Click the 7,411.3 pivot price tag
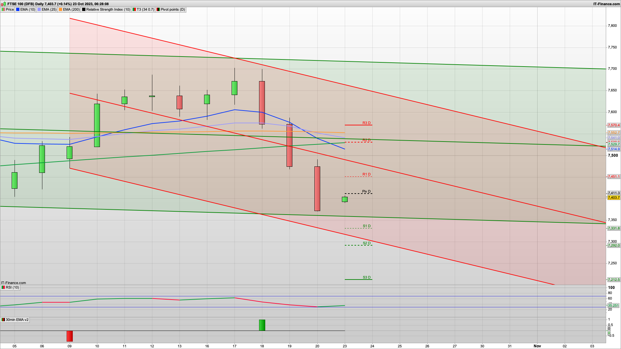The image size is (621, 349). pos(614,193)
